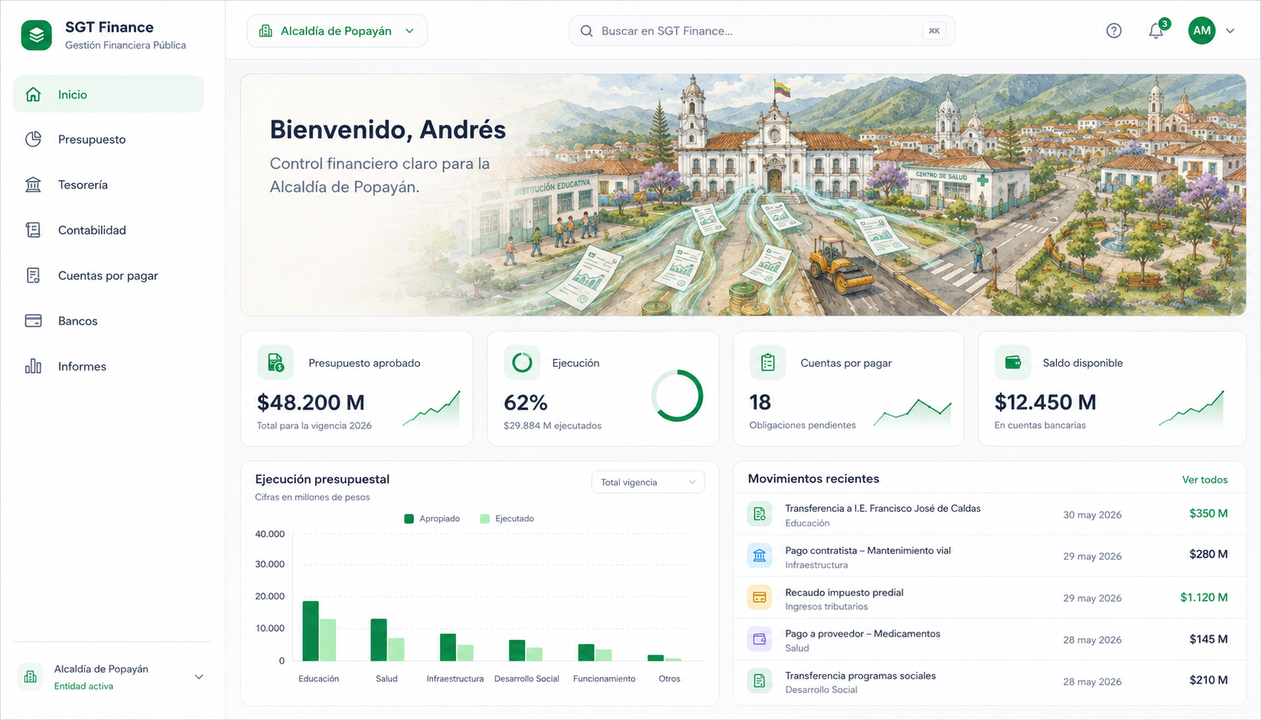Open Pago contratista – Mantenimiento vial movement
The height and width of the screenshot is (720, 1261).
pos(990,556)
